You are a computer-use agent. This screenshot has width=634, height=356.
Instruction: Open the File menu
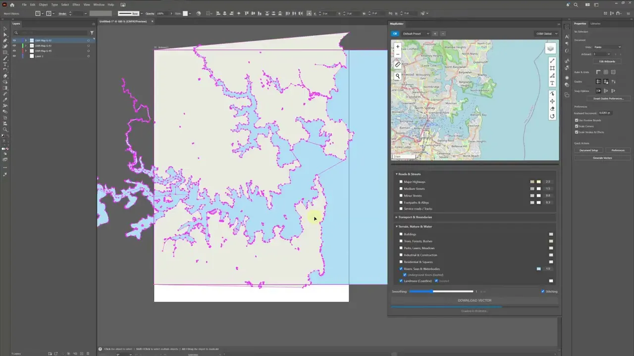[24, 4]
